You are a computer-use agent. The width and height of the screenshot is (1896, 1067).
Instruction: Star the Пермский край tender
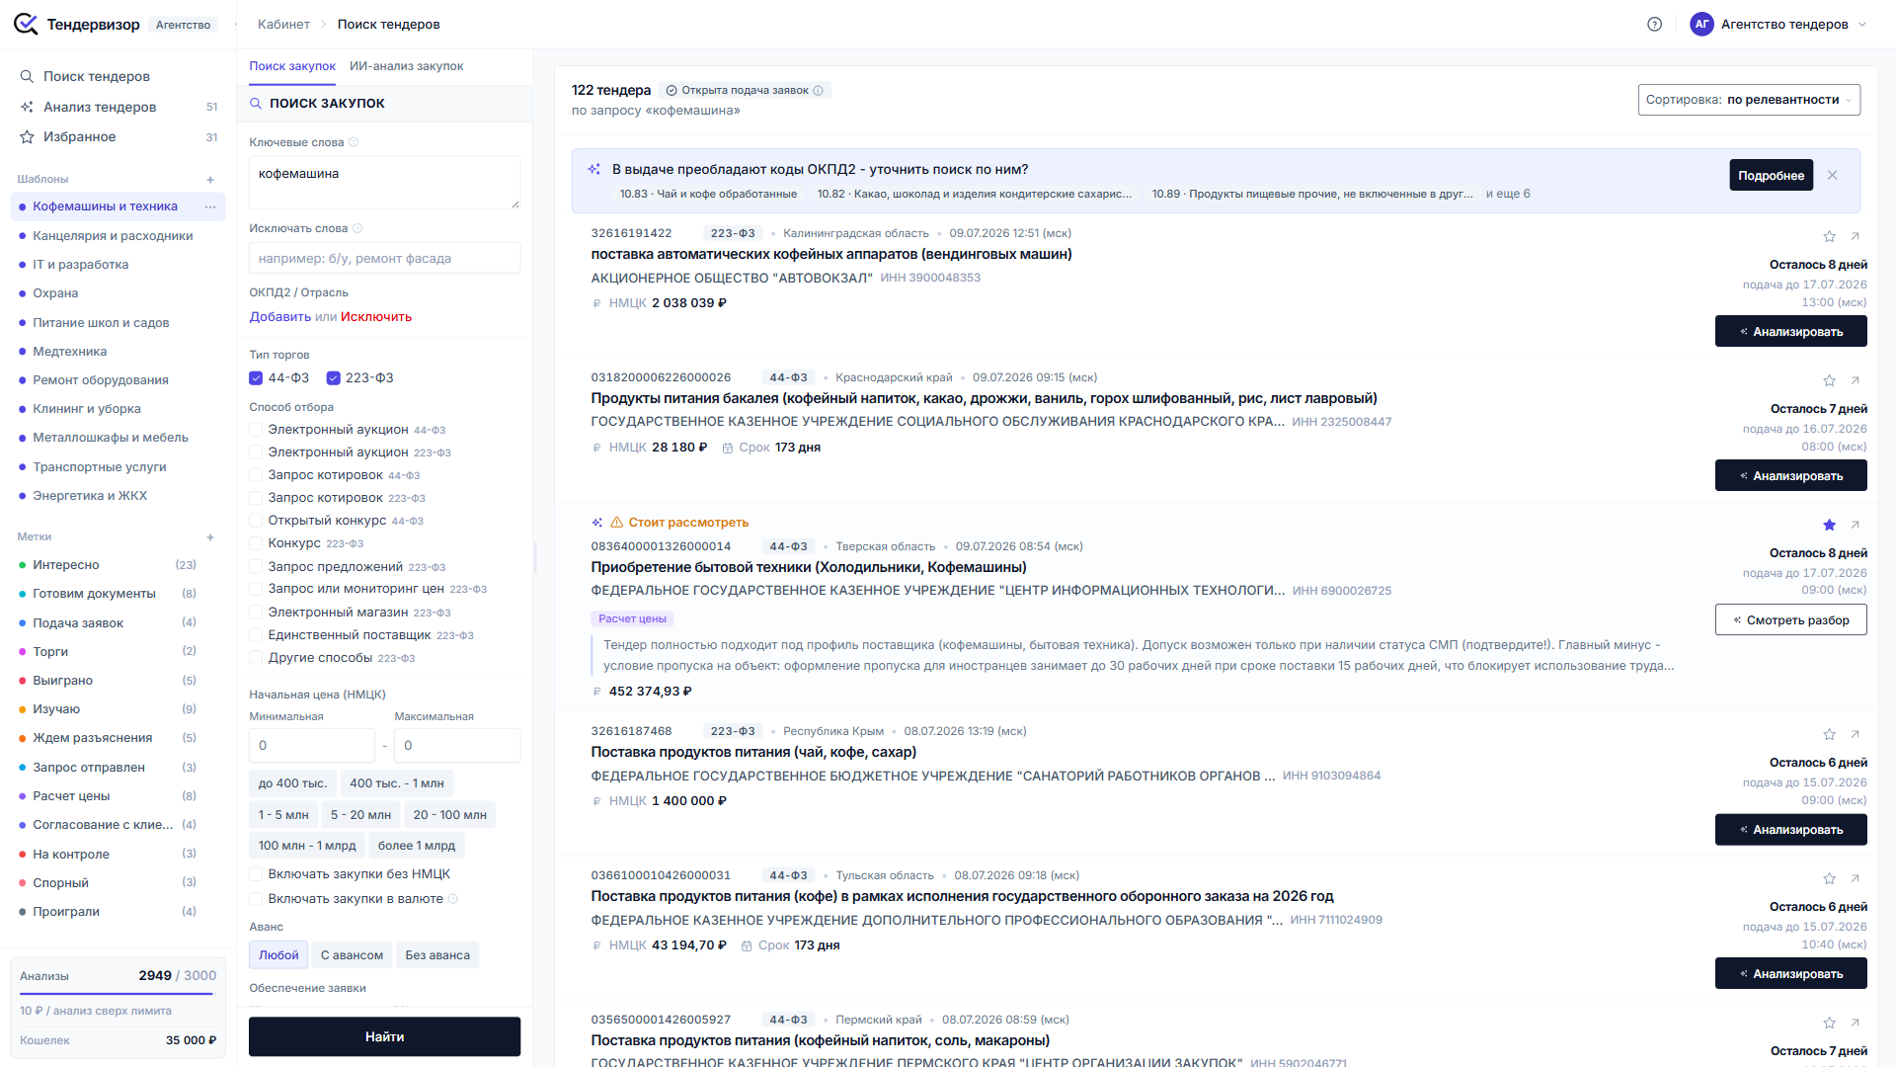(1829, 1023)
